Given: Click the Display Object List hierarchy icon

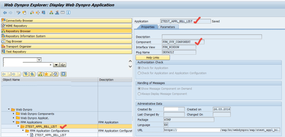Looking at the screenshot, I should [51, 13].
